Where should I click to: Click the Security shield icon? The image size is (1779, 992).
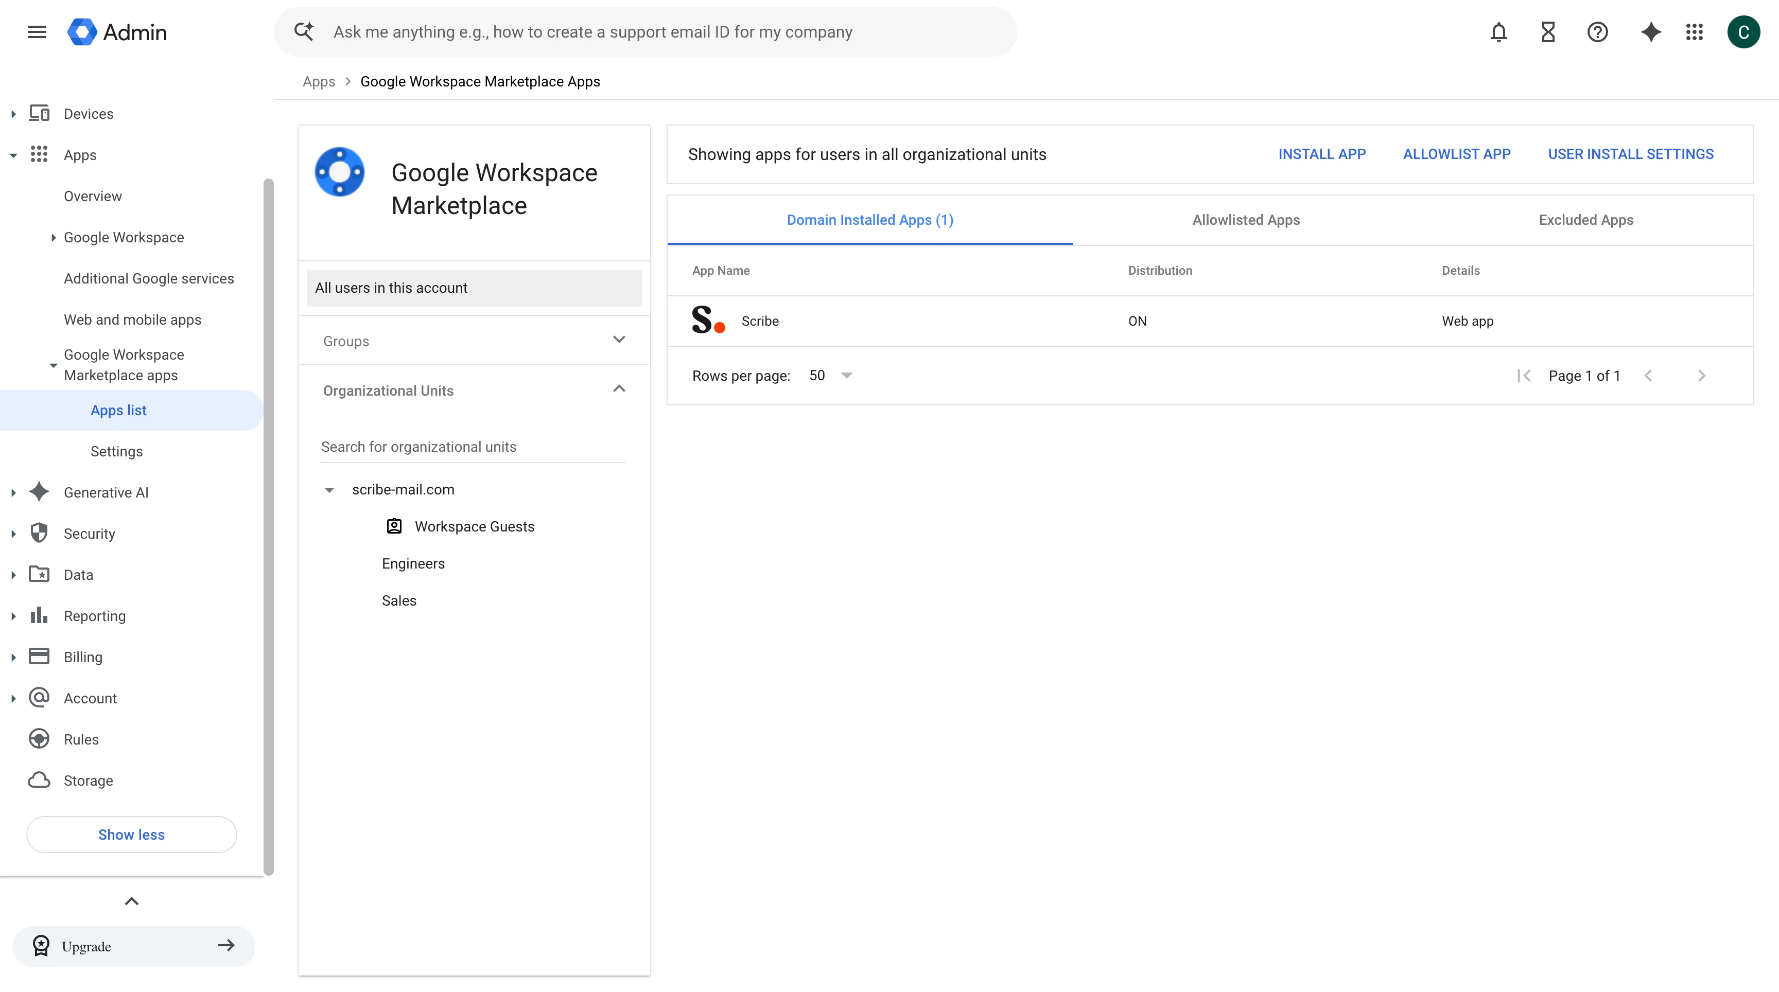click(39, 533)
